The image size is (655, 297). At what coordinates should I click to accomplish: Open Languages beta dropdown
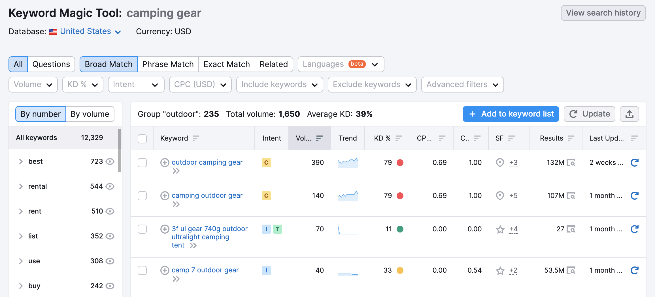[341, 64]
